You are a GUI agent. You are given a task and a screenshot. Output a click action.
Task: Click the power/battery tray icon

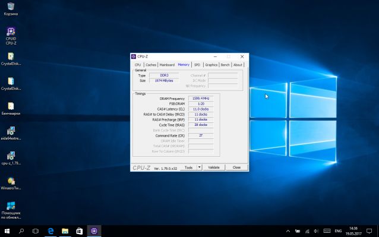click(x=298, y=231)
